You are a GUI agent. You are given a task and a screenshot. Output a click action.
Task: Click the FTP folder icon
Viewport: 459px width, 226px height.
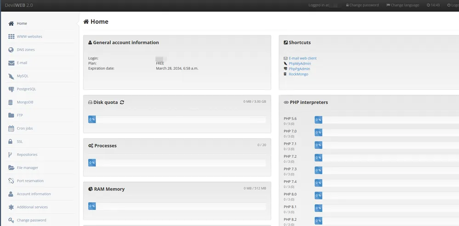(x=11, y=116)
